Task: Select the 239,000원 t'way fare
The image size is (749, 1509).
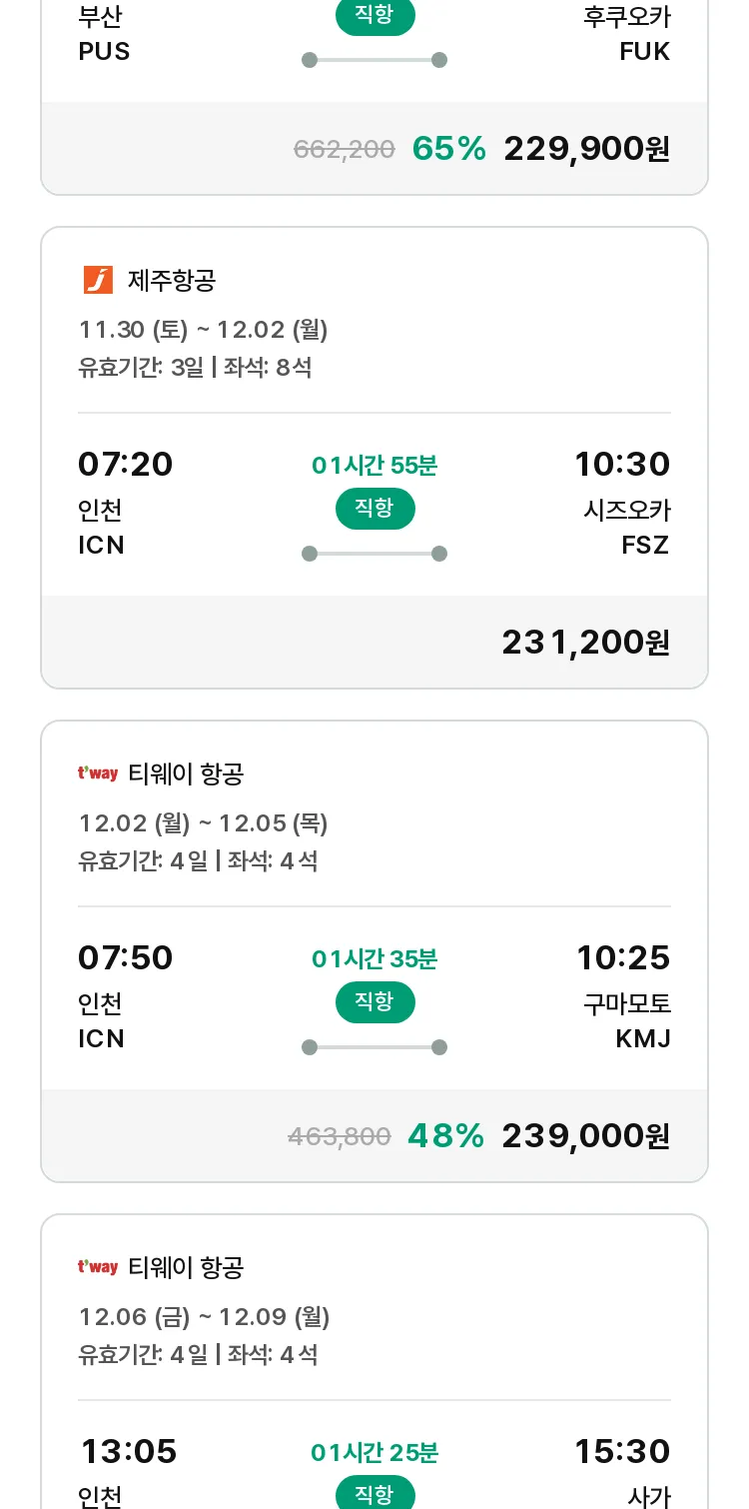Action: click(585, 1136)
